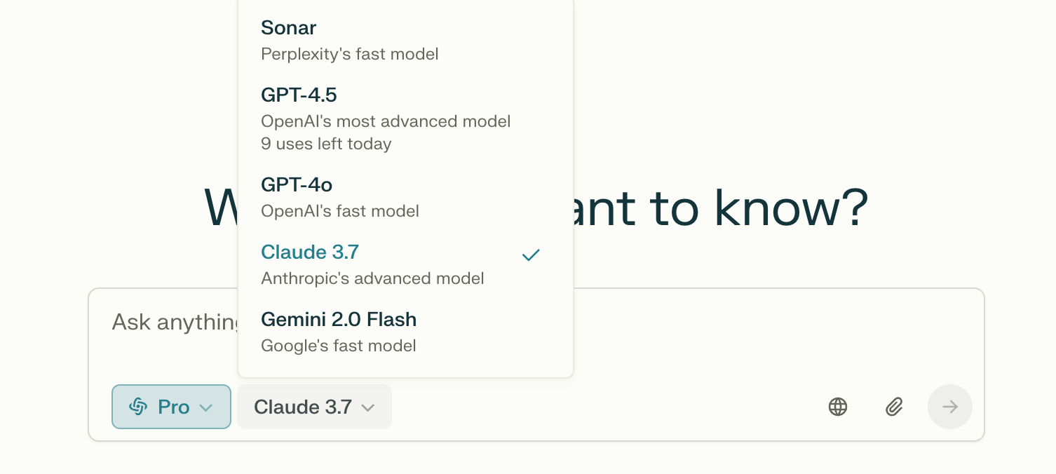Click the Pro label text
The width and height of the screenshot is (1056, 474).
point(174,407)
